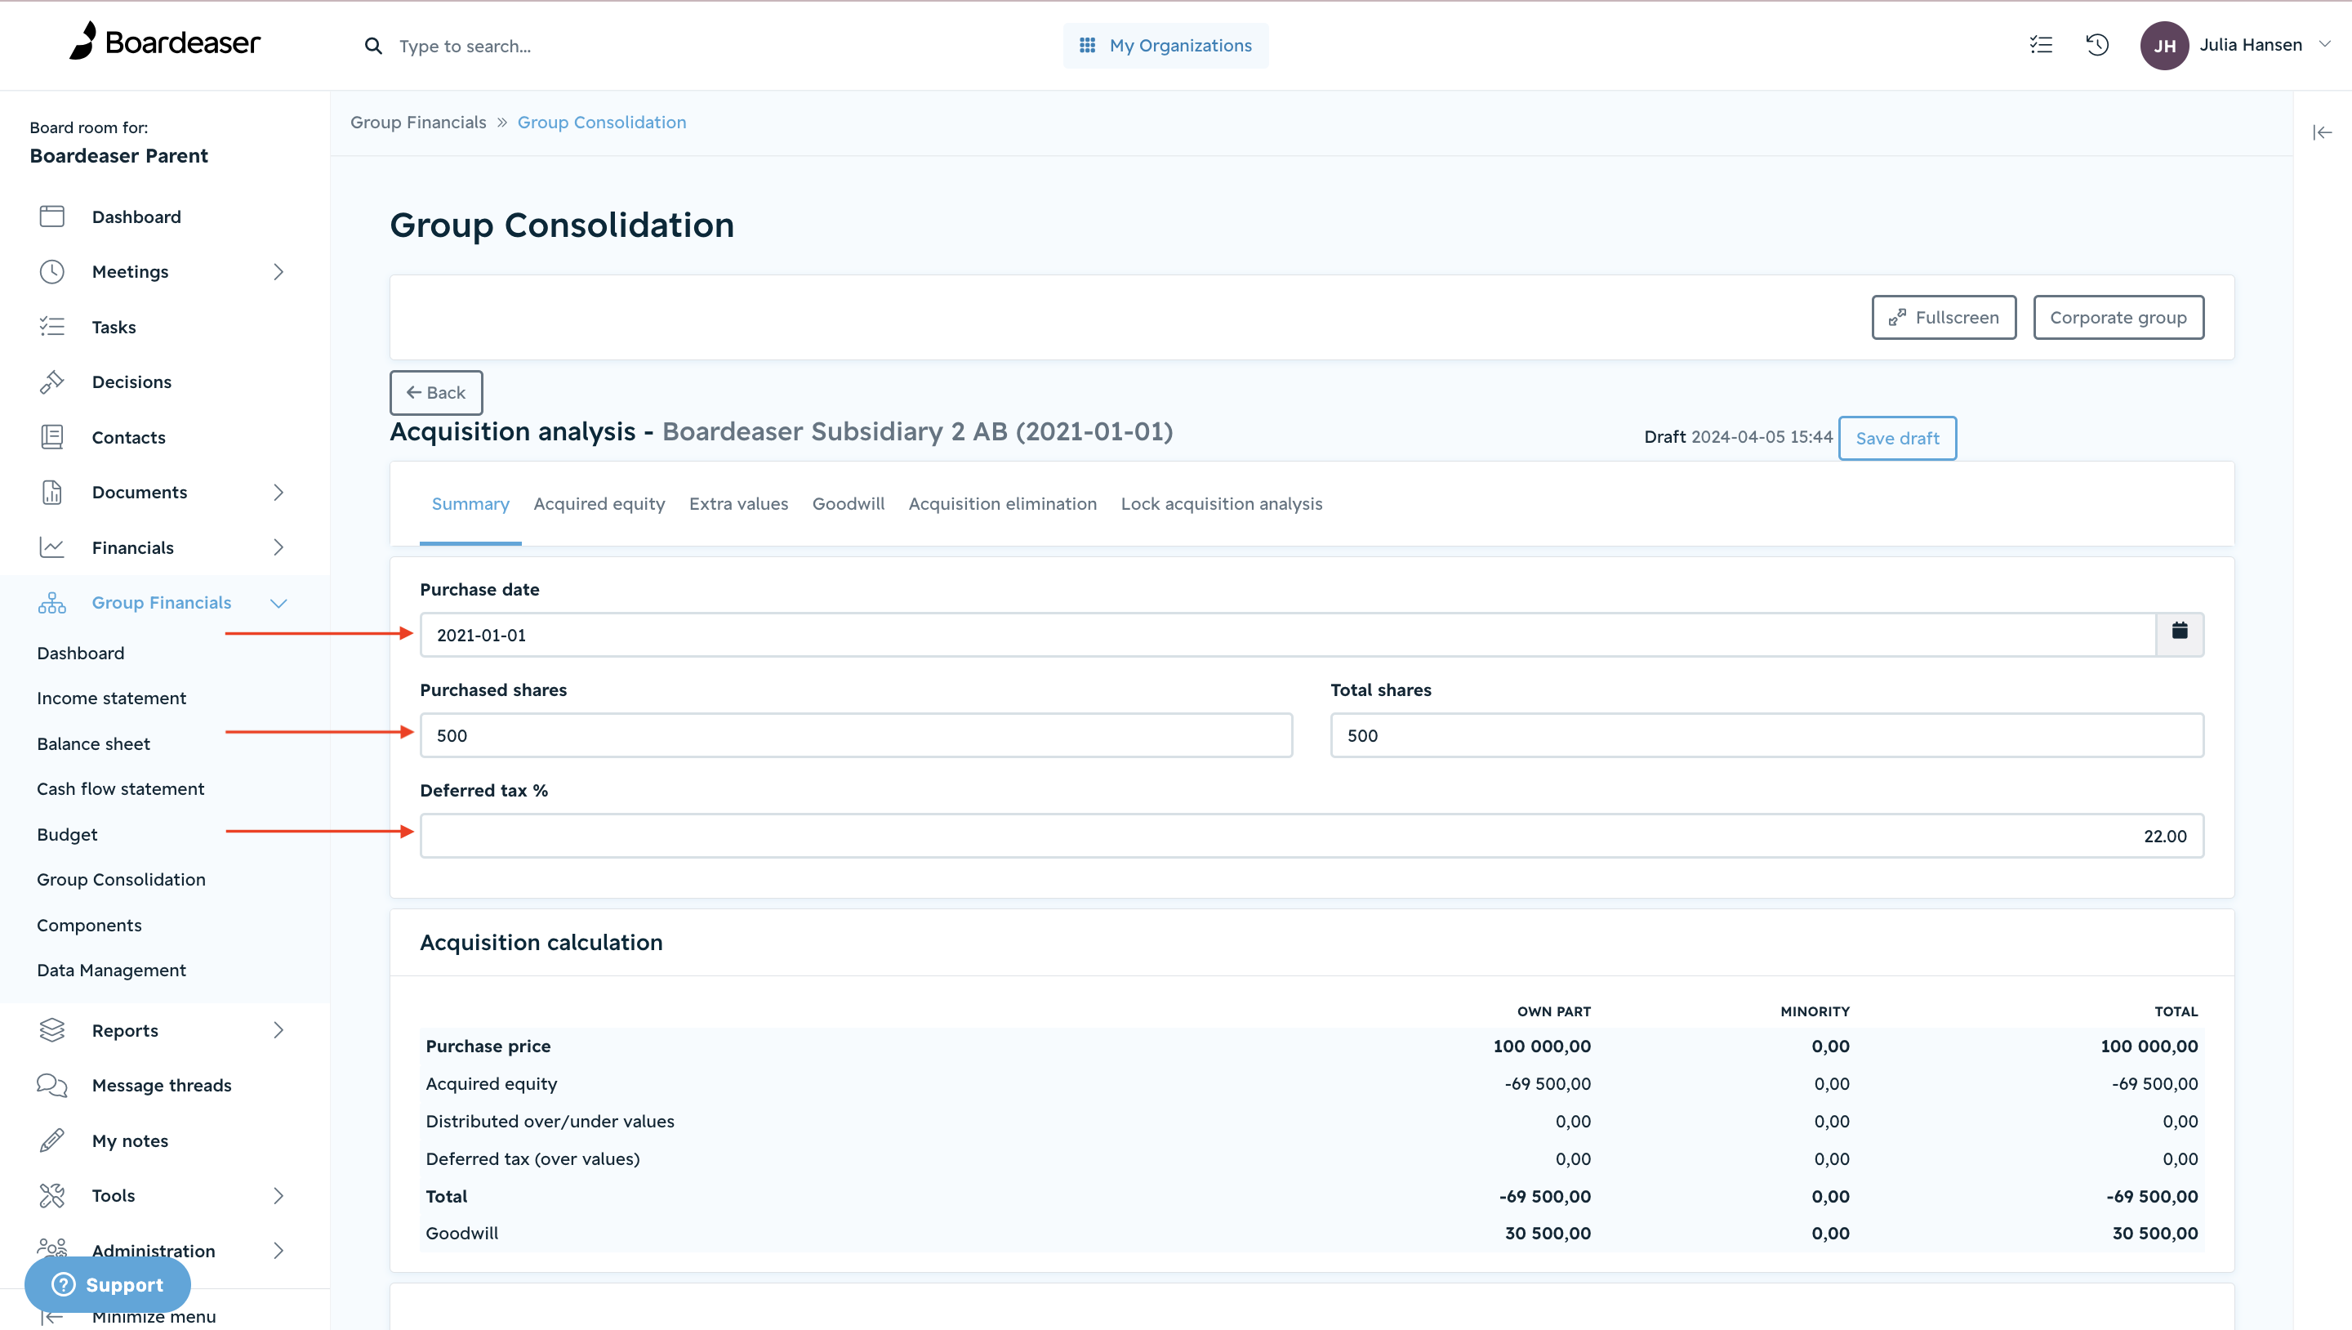
Task: Expand the Documents submenu chevron
Action: click(x=278, y=493)
